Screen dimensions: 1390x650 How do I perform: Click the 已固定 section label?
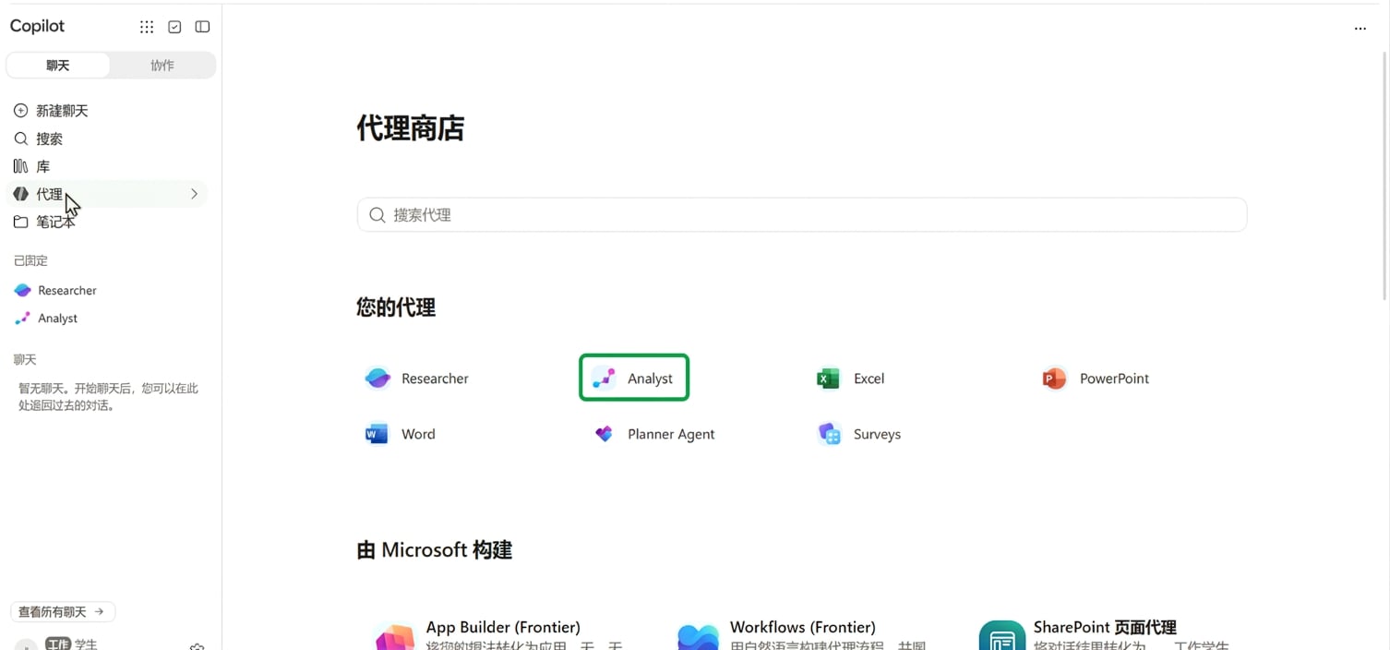pyautogui.click(x=30, y=260)
